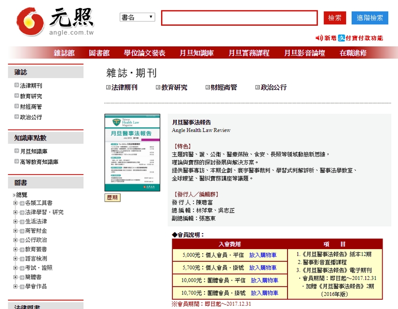Click the folder icon beside 教育叢書

click(x=22, y=250)
